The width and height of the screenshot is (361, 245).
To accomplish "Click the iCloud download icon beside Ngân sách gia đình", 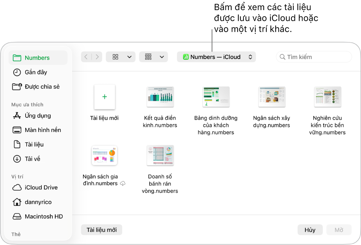I will click(x=123, y=183).
